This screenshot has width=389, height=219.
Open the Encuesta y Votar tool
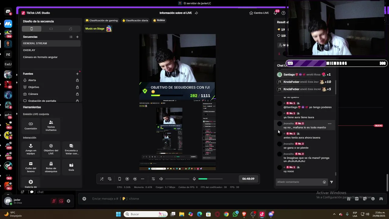click(71, 149)
